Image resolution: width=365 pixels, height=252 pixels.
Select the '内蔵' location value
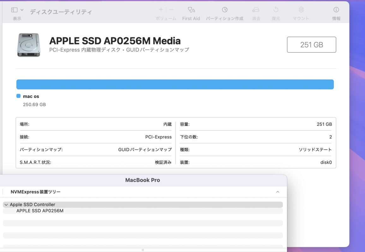167,124
